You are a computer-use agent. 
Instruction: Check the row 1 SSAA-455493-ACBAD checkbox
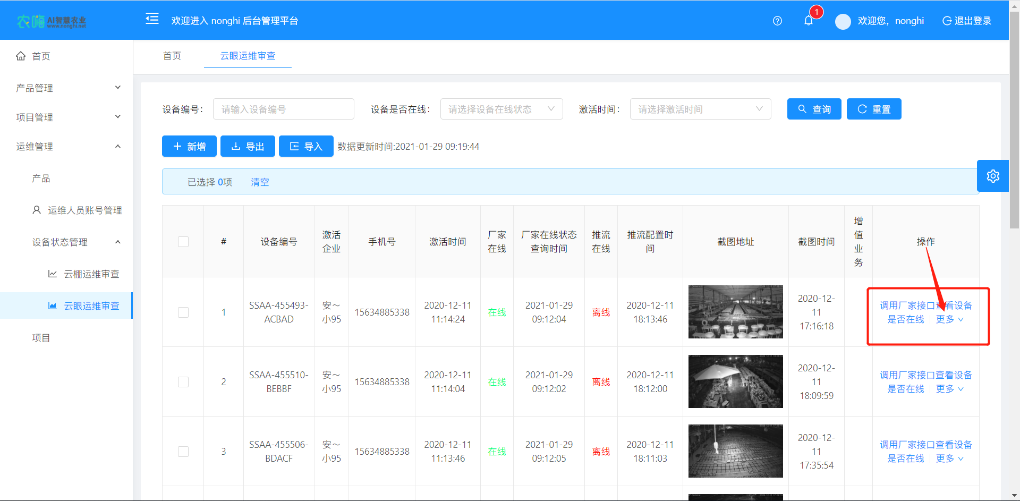tap(183, 312)
